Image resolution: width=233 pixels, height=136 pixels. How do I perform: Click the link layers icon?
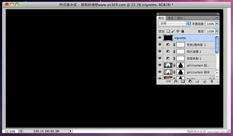[168, 81]
